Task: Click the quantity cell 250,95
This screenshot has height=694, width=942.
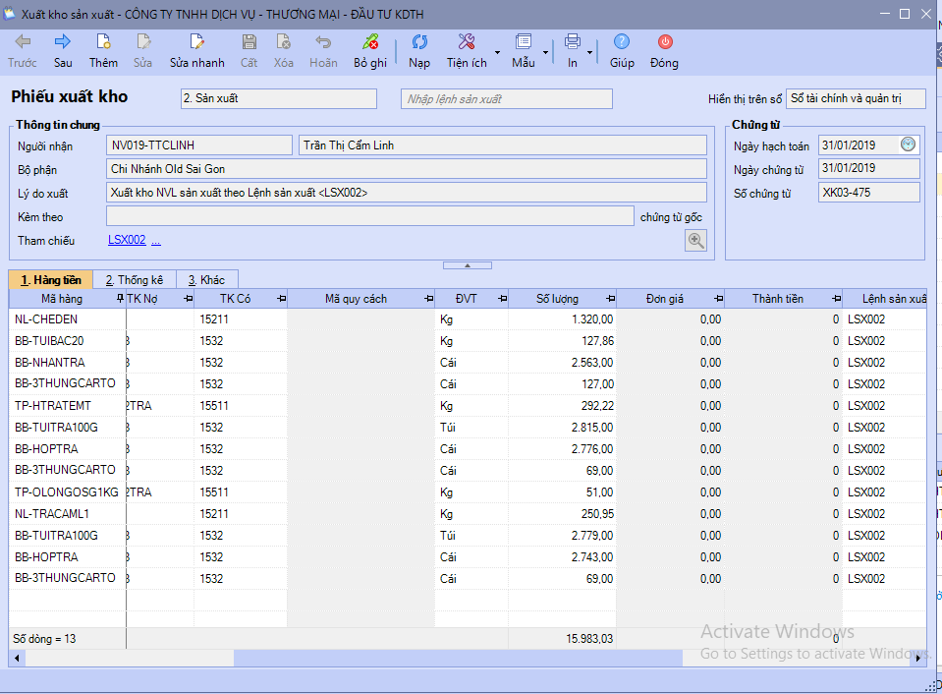Action: (562, 514)
